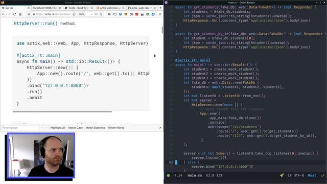Save page to Pocket
327x184 pixels.
pos(96,14)
